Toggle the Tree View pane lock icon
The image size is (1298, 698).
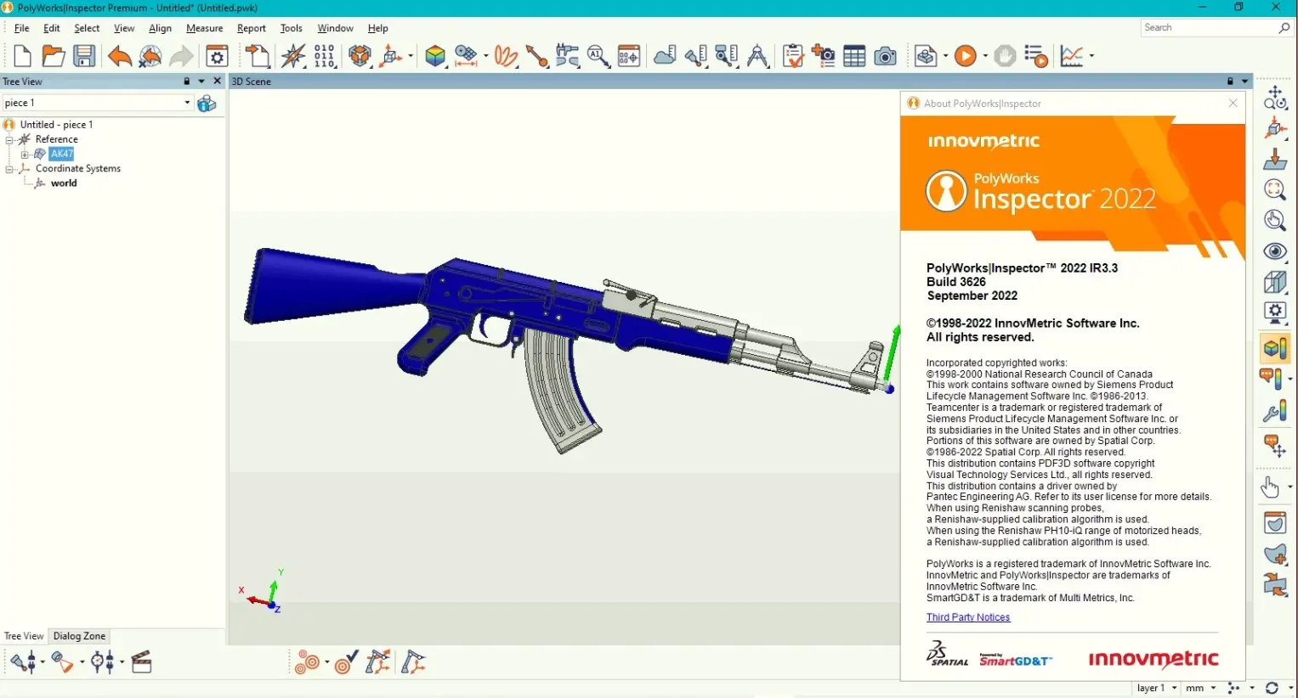[x=187, y=82]
